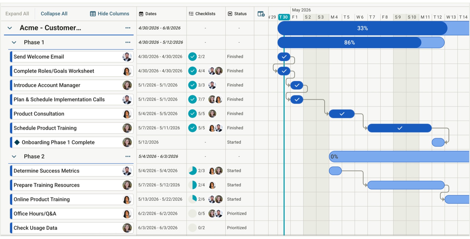Click assignee avatar on Office Hours/Q&A
This screenshot has height=239, width=470.
(127, 214)
